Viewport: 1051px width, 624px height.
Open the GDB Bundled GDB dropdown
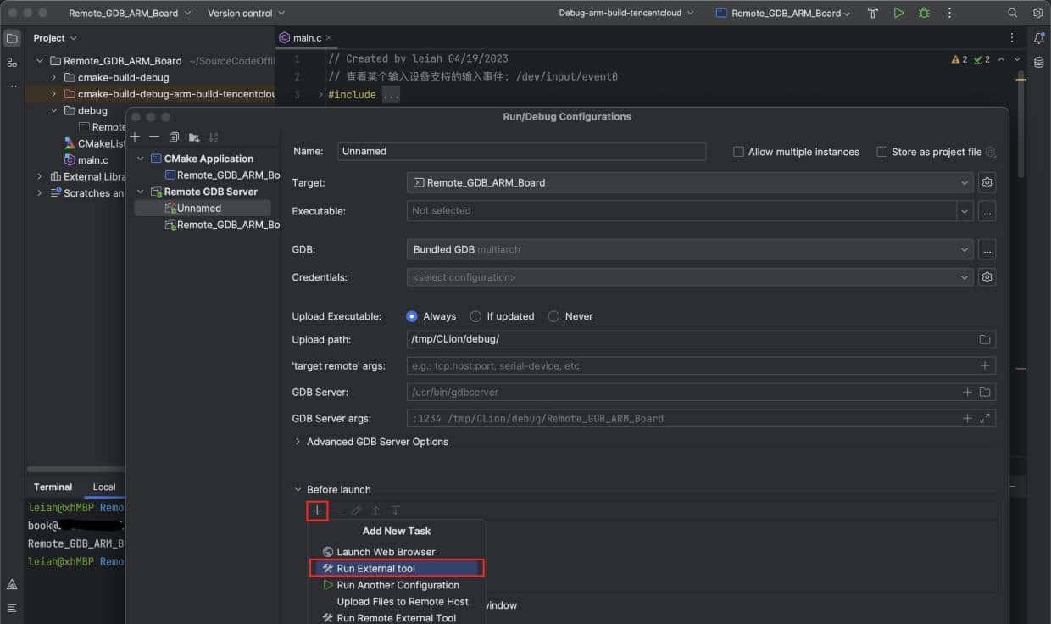(x=689, y=250)
